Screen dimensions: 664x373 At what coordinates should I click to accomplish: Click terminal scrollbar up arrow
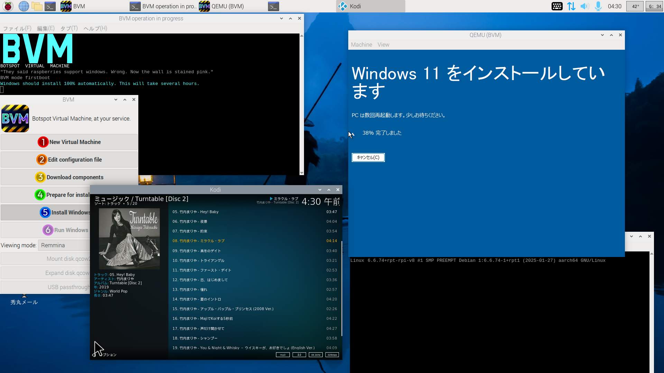(x=302, y=36)
